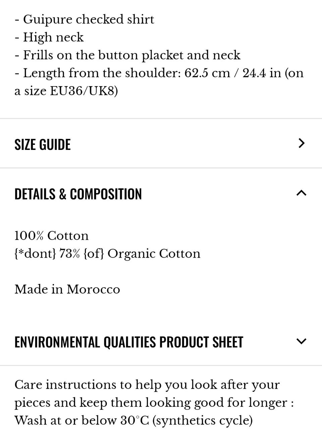This screenshot has width=322, height=436.
Task: Tap the DETAILS & COMPOSITION heading
Action: click(x=78, y=194)
